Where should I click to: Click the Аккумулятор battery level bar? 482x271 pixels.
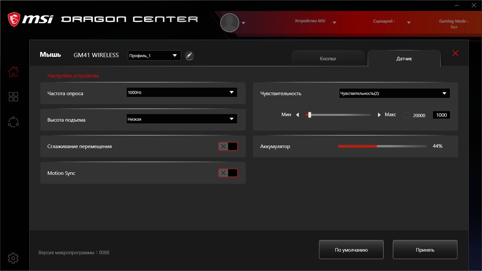(x=382, y=146)
